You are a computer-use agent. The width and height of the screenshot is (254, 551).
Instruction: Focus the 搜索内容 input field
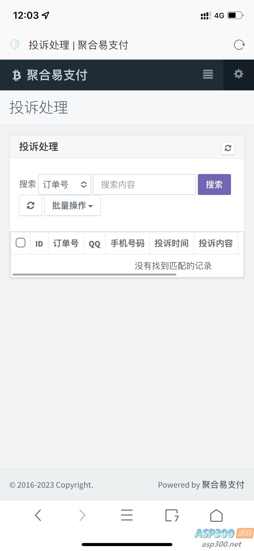pos(144,184)
